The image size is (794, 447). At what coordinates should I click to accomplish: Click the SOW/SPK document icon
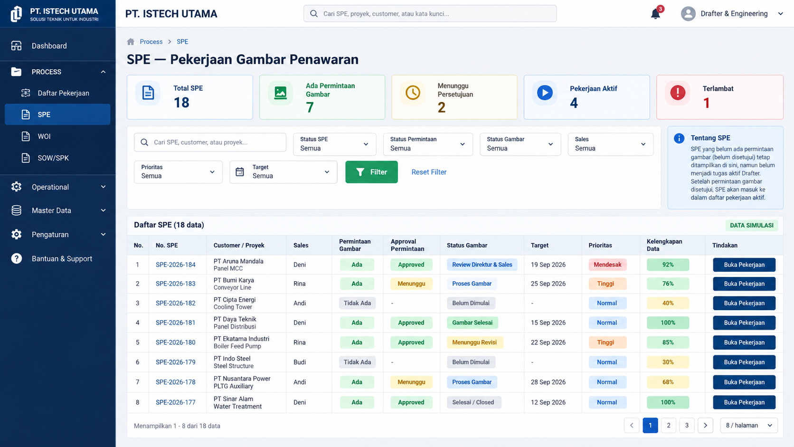click(x=26, y=158)
